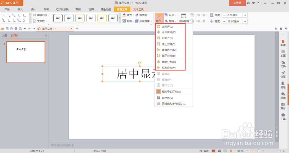Image resolution: width=289 pixels, height=153 pixels.
Task: Click 备份 backup in right sidebar
Action: (x=283, y=106)
